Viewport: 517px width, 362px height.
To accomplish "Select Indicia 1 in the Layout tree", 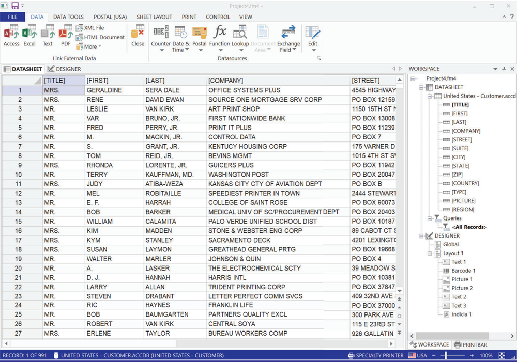I will point(461,314).
